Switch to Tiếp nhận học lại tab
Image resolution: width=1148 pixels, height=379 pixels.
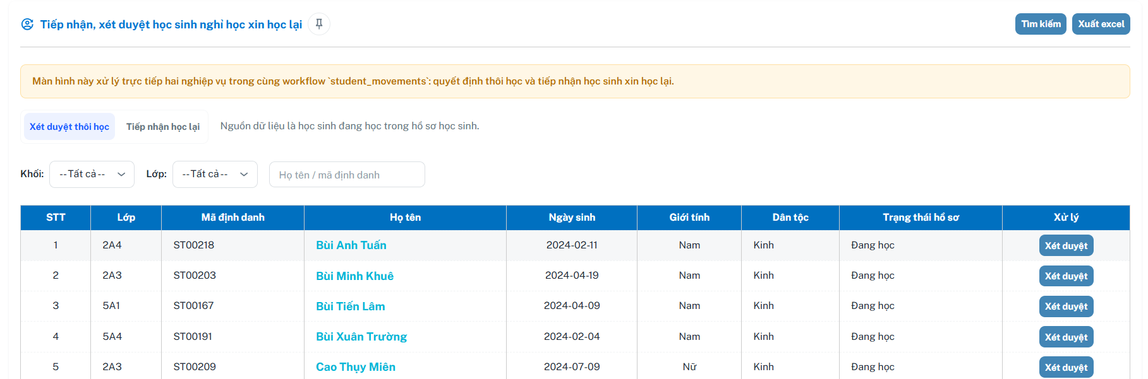click(x=163, y=127)
